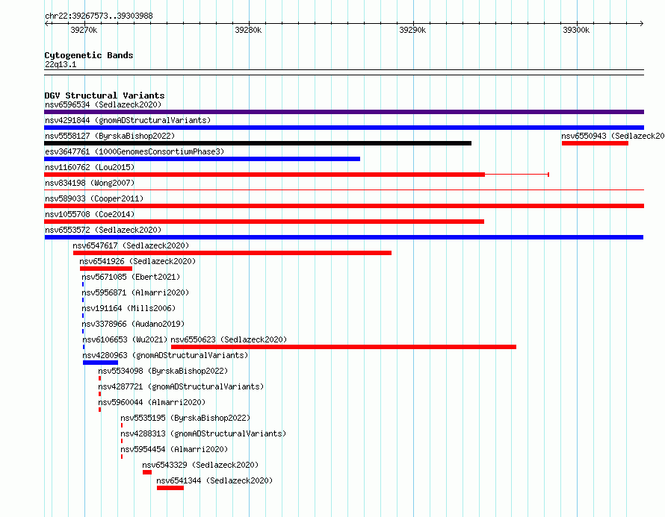Open nsv834198 (Wong2007) label

tap(90, 183)
